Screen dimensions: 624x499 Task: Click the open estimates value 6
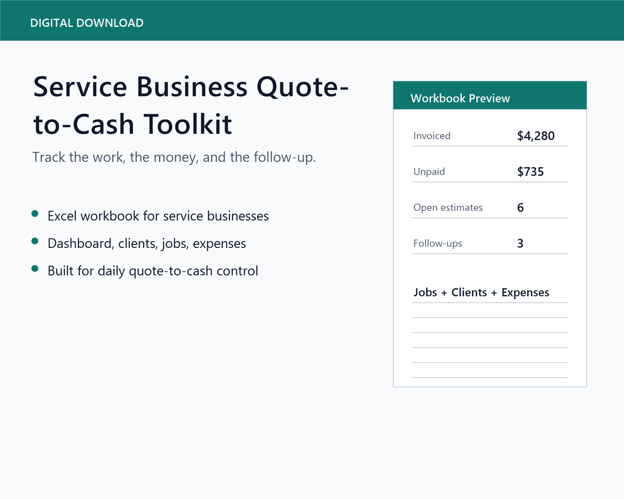click(x=520, y=208)
